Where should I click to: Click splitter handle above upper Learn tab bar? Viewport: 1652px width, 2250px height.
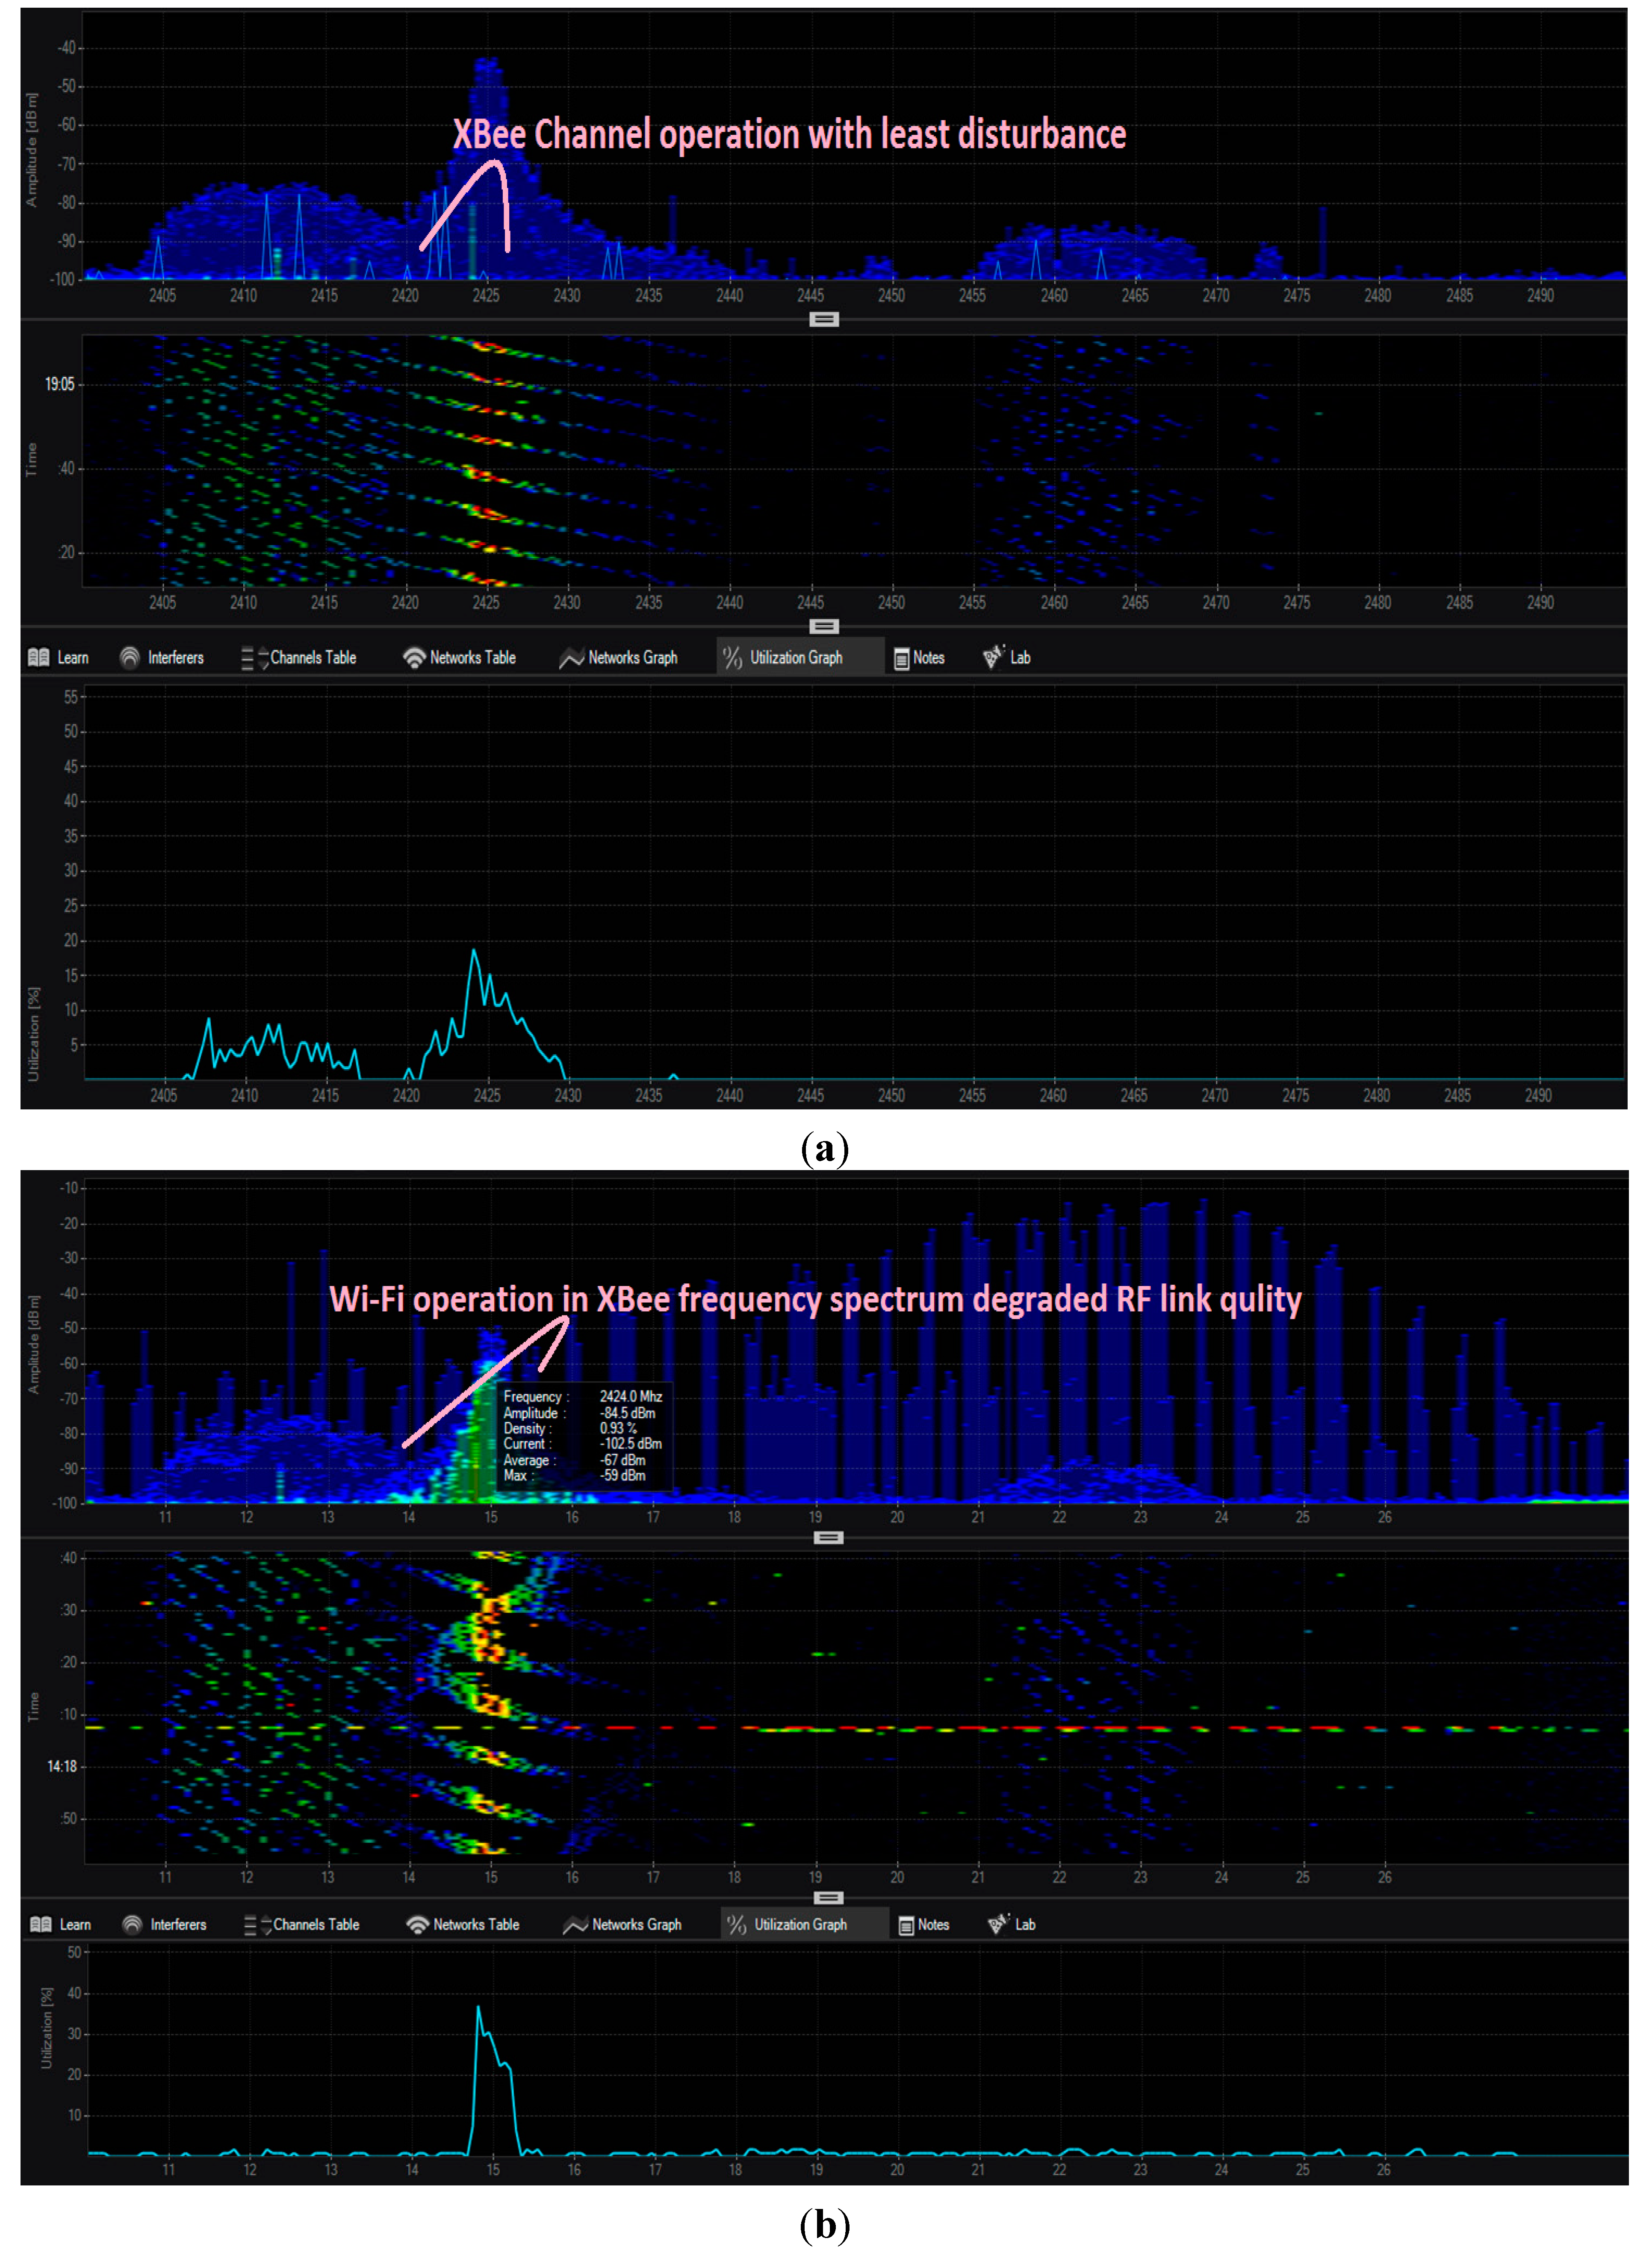(823, 626)
